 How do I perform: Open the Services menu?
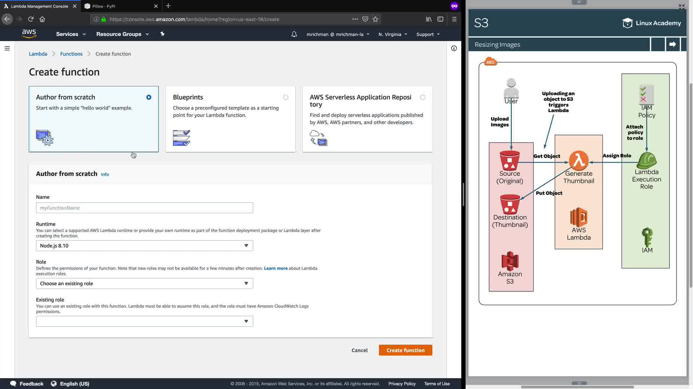tap(71, 34)
